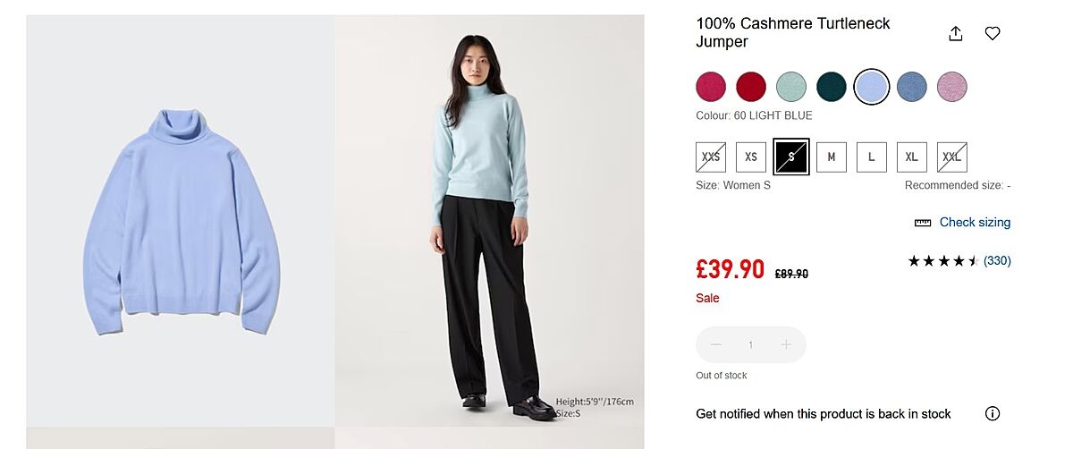Select the red colour swatch

click(x=751, y=87)
